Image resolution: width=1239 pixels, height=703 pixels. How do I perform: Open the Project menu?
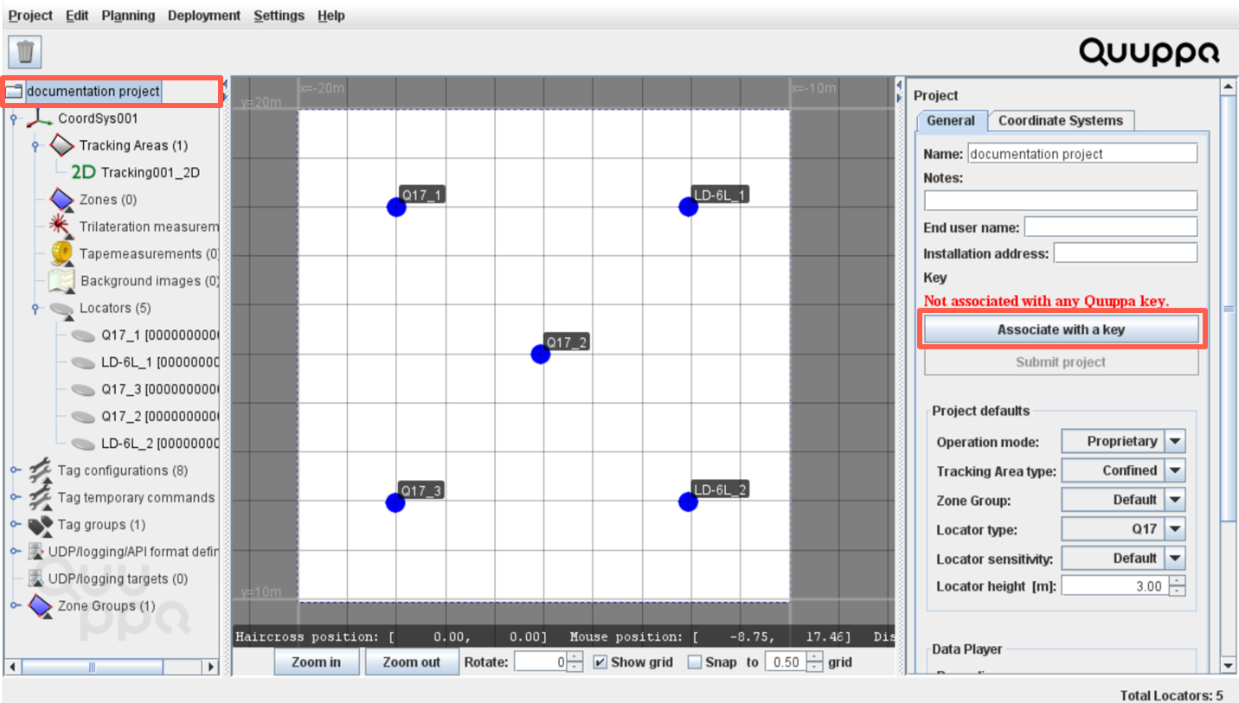tap(30, 16)
